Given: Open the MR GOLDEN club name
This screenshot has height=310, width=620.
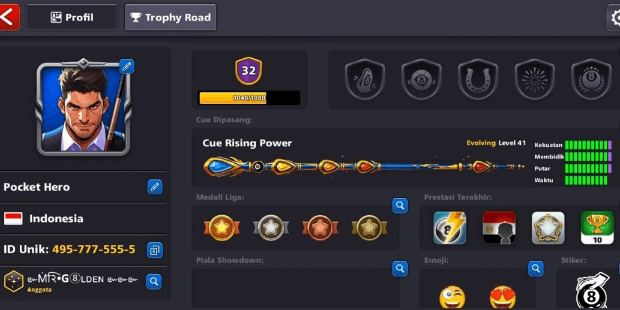Looking at the screenshot, I should pyautogui.click(x=83, y=279).
